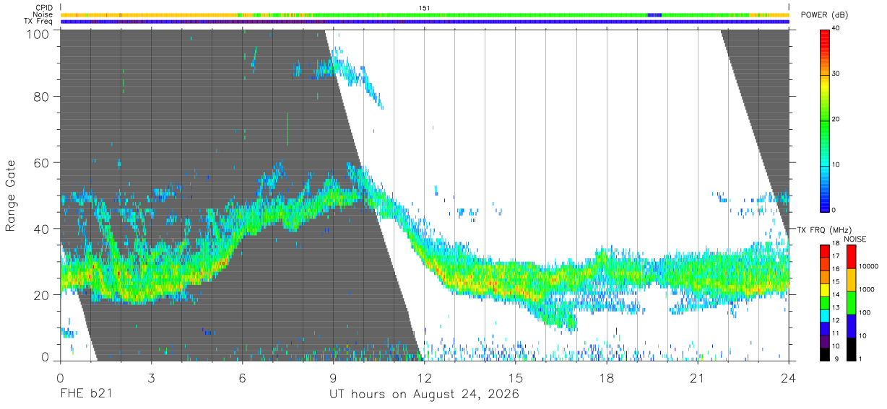
Task: Click the 3 hour tick label
Action: pos(151,377)
